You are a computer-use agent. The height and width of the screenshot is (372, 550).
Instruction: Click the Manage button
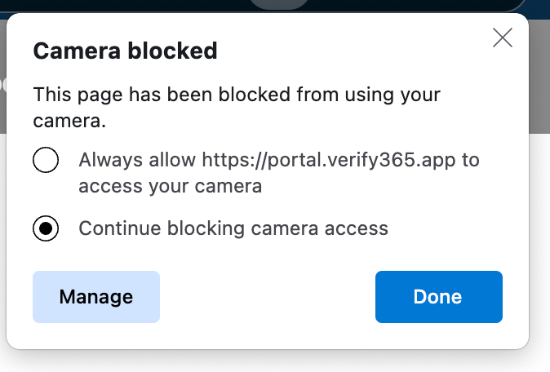tap(95, 297)
